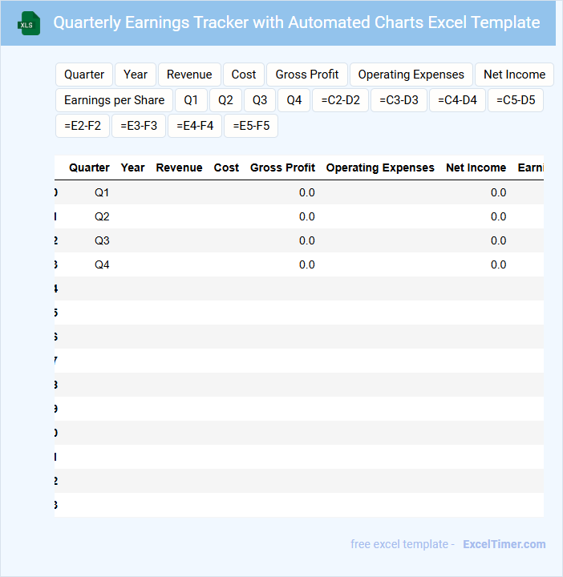Viewport: 563px width, 577px height.
Task: Click the Cost tag chip
Action: tap(244, 75)
